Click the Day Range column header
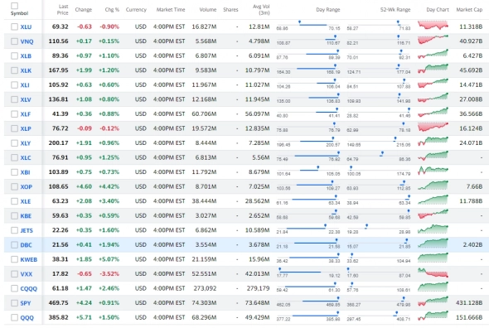The height and width of the screenshot is (328, 489). pyautogui.click(x=327, y=10)
